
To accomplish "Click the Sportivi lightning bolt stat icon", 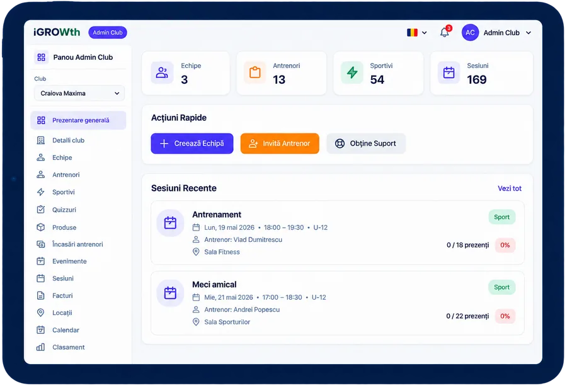I will 352,72.
